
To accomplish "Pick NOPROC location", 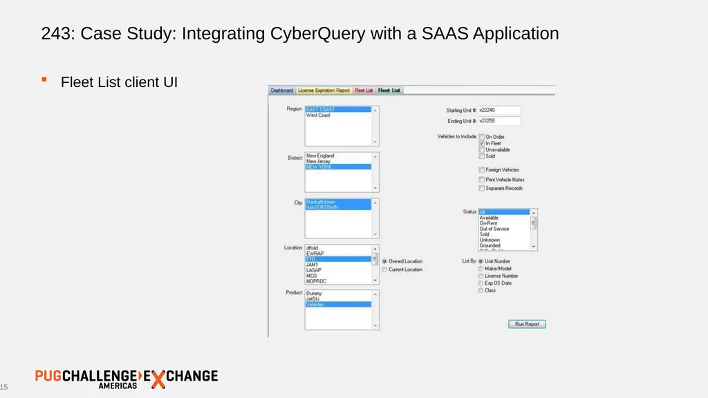I will tap(338, 281).
